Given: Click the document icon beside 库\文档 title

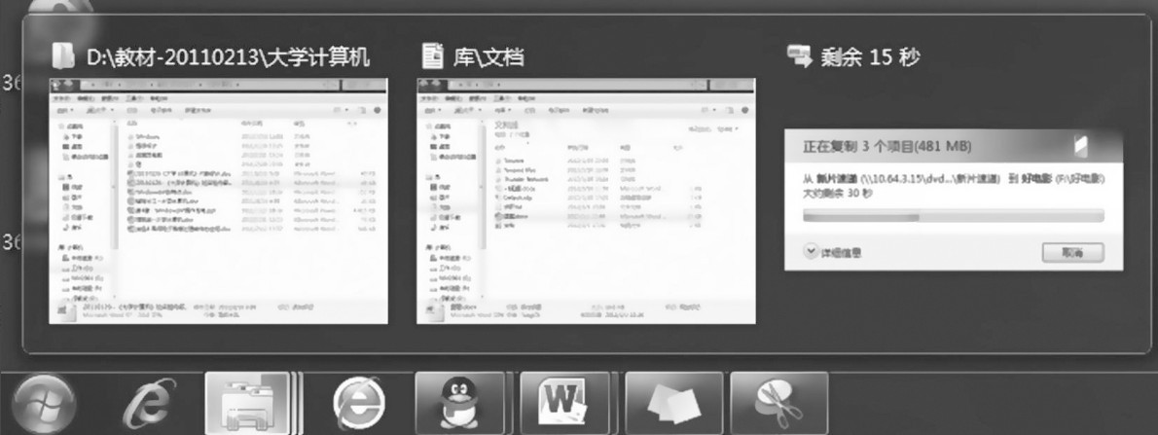Looking at the screenshot, I should coord(432,56).
